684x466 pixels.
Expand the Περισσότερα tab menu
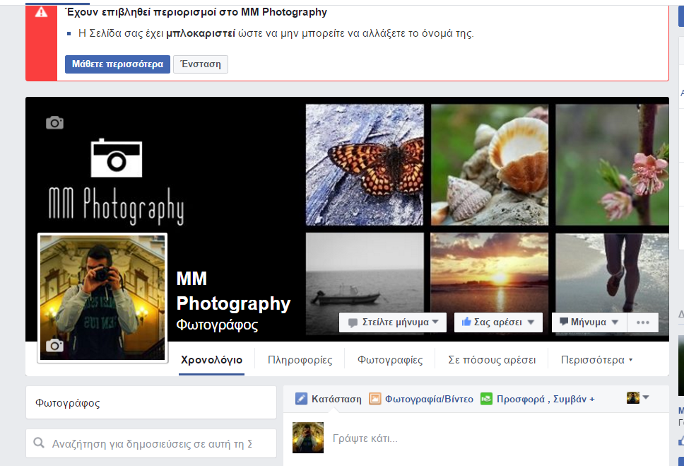[x=596, y=360]
